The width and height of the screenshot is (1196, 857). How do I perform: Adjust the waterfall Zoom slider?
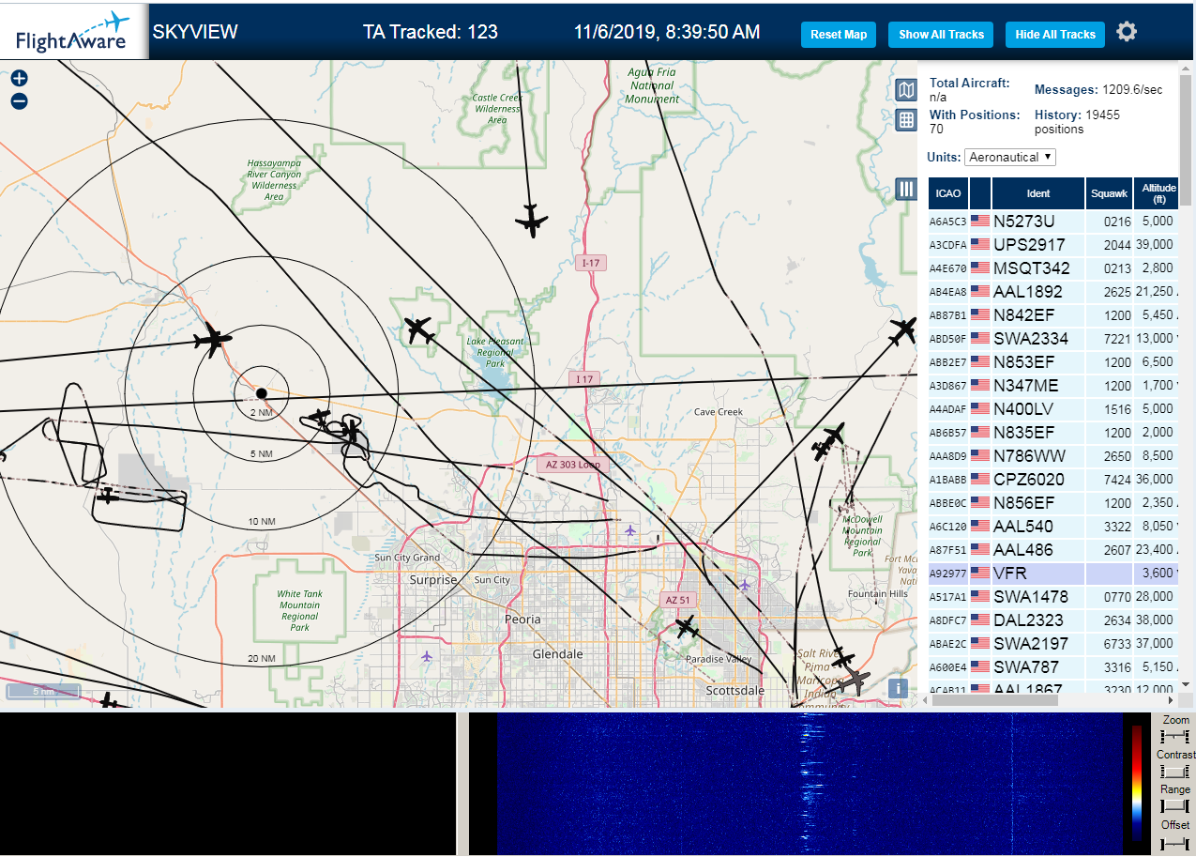[x=1175, y=737]
